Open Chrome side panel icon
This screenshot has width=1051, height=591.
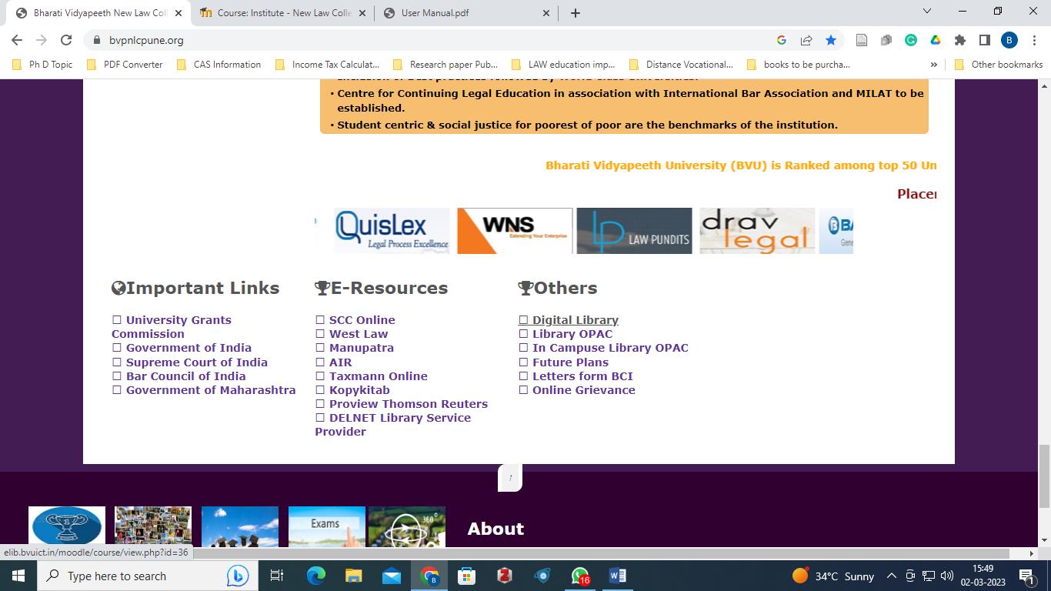[x=984, y=40]
